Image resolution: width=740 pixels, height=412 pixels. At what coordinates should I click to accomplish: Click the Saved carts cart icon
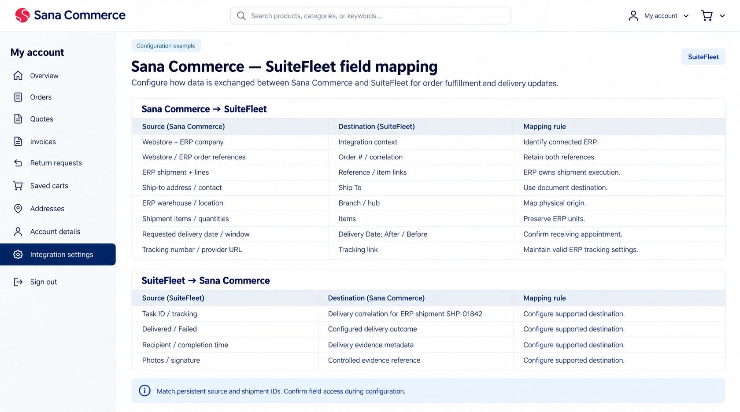point(18,186)
